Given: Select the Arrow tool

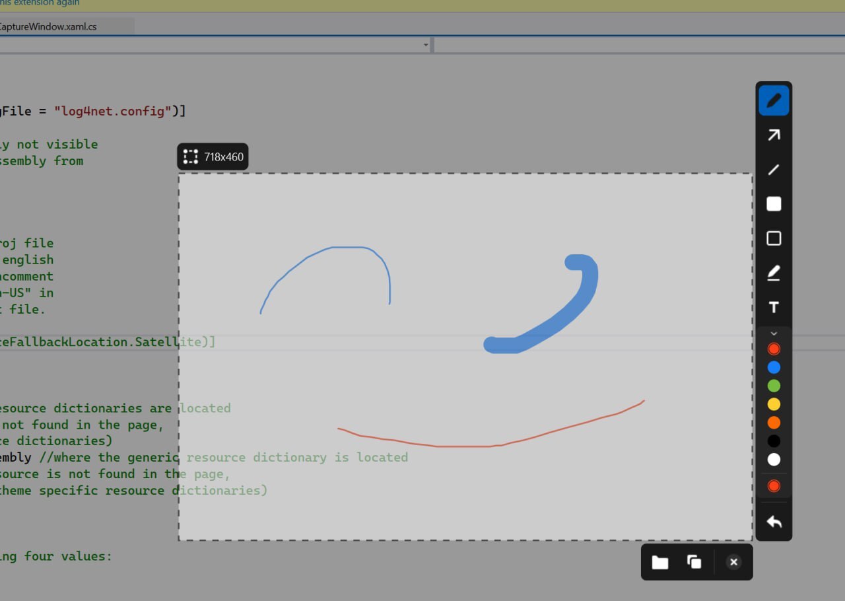Looking at the screenshot, I should (x=774, y=135).
